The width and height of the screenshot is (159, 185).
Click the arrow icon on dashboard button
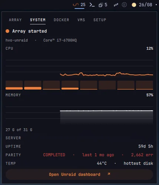tap(109, 174)
